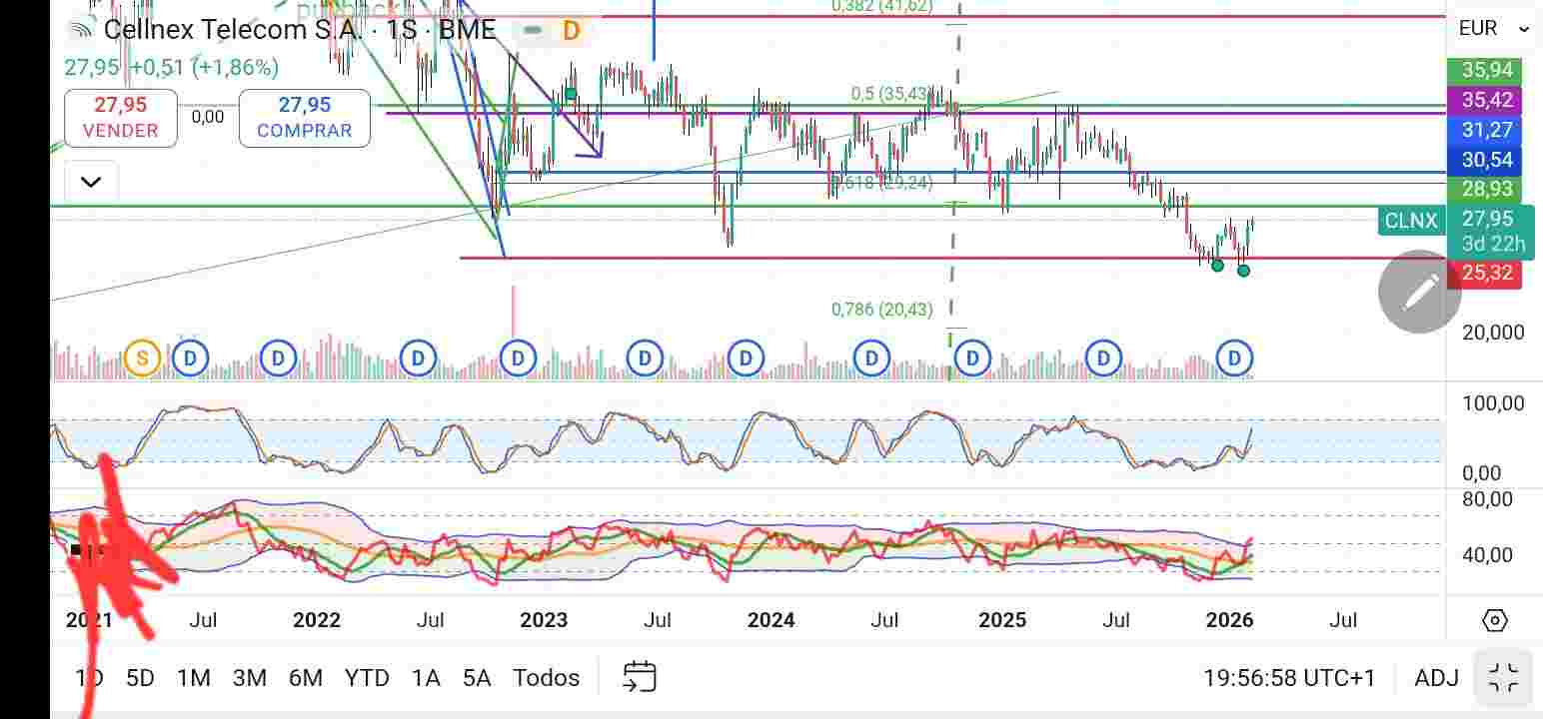Open the EUR currency dropdown
The image size is (1543, 719).
tap(1493, 29)
